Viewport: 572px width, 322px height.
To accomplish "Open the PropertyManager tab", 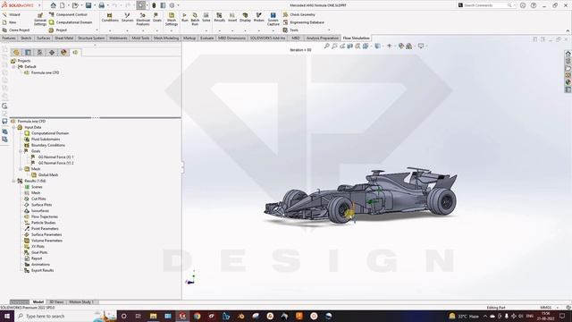I will point(28,53).
